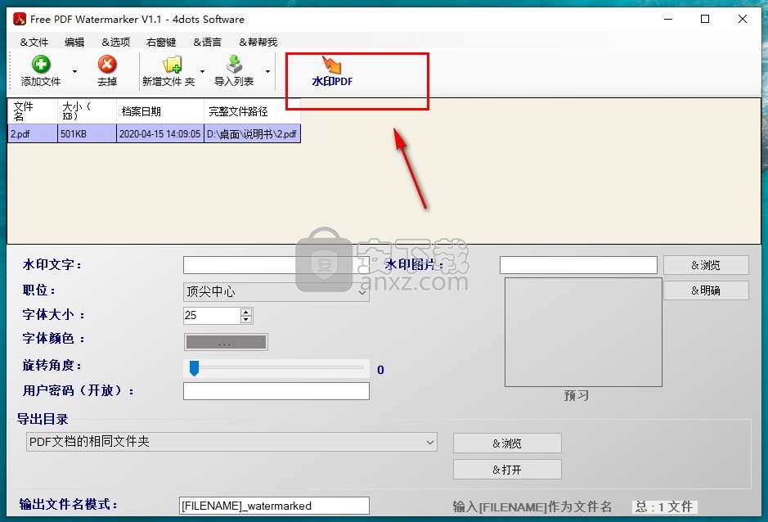This screenshot has width=768, height=522.
Task: Click the app icon in title bar
Action: click(x=20, y=19)
